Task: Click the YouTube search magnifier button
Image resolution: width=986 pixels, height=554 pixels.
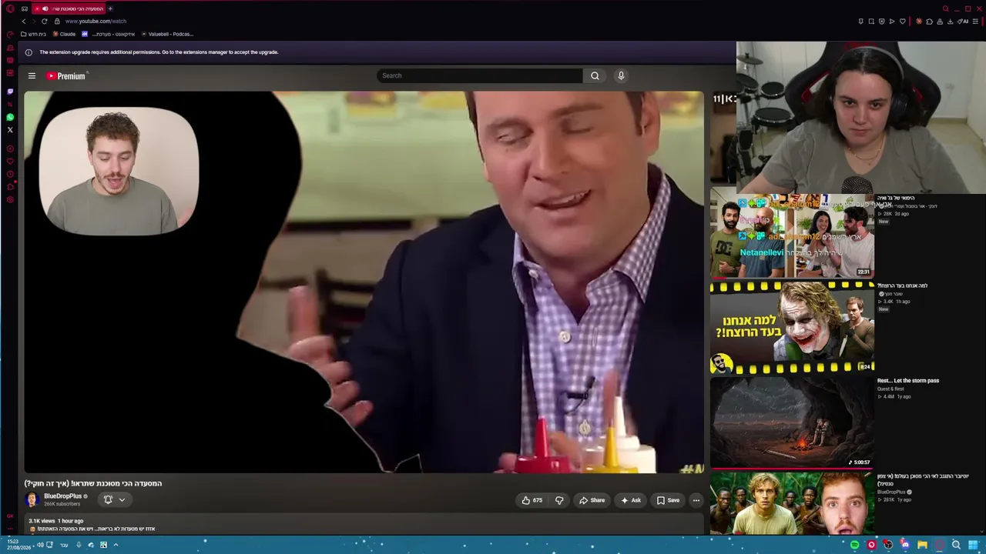Action: point(595,75)
